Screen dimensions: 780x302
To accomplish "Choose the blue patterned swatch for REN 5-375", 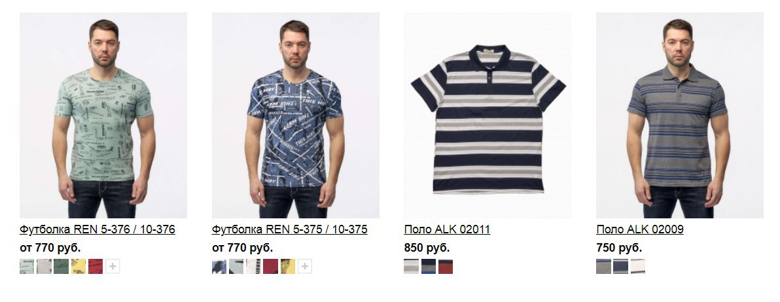I will click(219, 267).
